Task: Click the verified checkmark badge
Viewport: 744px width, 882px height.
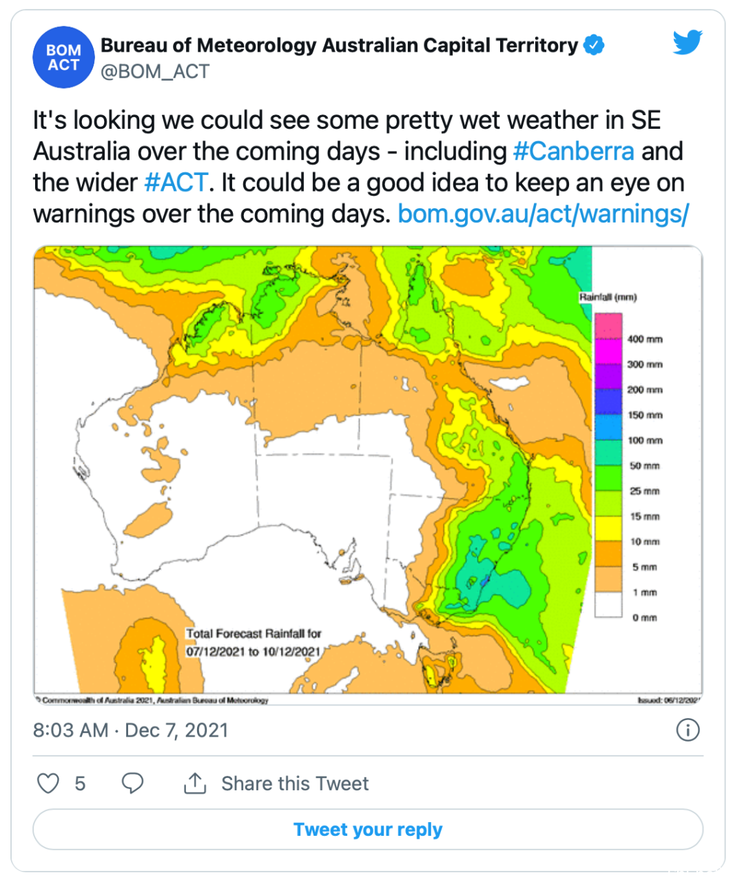Action: point(594,45)
